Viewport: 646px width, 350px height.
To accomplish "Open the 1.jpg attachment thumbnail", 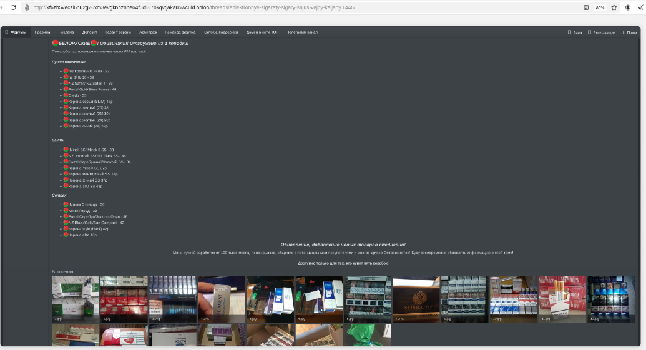I will pos(76,299).
